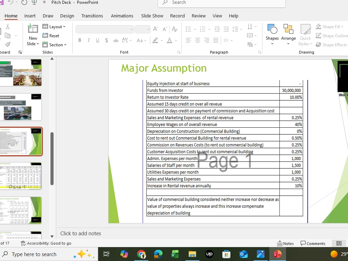Align text right
The width and height of the screenshot is (348, 261).
coord(207,40)
